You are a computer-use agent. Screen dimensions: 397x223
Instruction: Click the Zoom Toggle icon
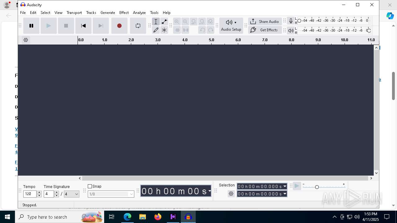pyautogui.click(x=210, y=22)
